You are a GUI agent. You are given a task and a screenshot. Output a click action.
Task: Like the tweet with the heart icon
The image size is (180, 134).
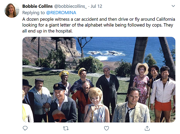pyautogui.click(x=106, y=128)
